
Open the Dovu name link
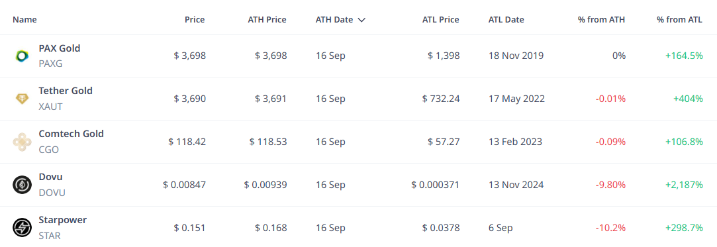(x=51, y=177)
